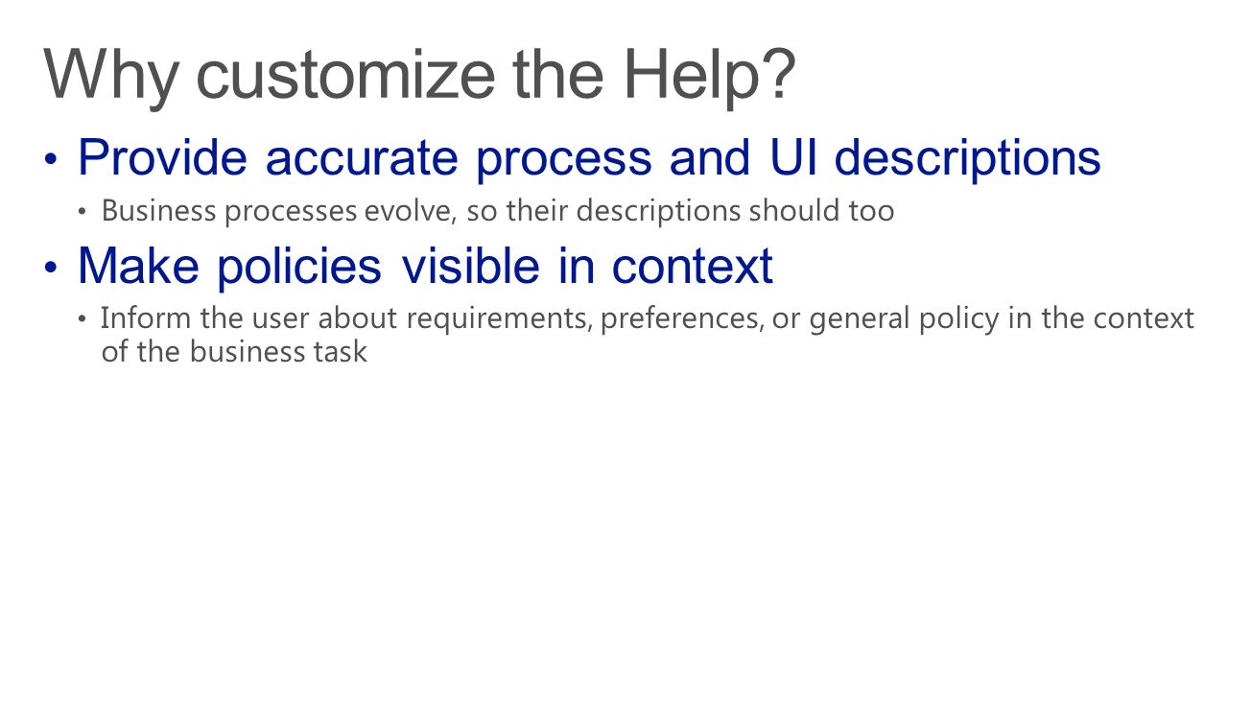Click the small bullet before "Inform the user"

pyautogui.click(x=83, y=319)
